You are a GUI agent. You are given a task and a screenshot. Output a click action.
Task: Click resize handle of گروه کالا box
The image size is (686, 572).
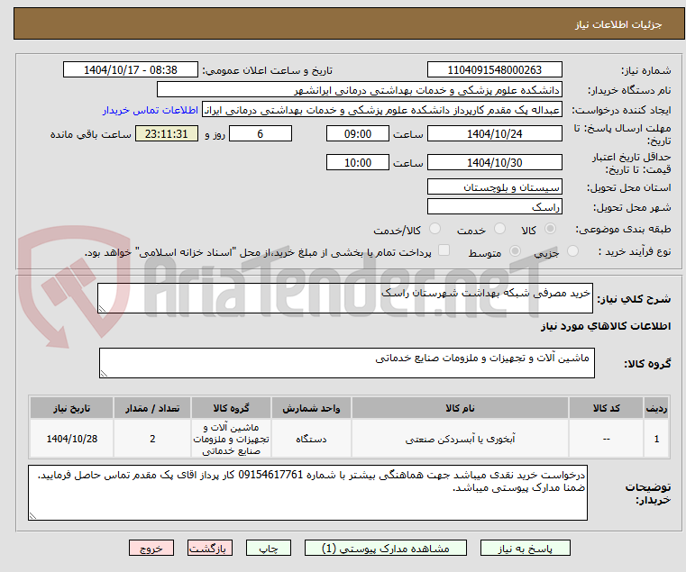(x=104, y=374)
